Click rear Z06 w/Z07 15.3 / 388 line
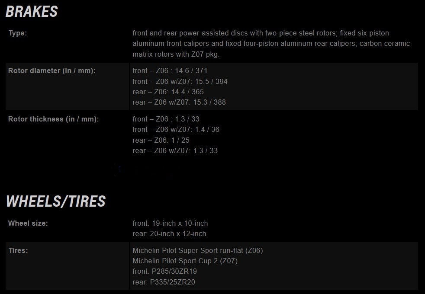 pyautogui.click(x=179, y=102)
